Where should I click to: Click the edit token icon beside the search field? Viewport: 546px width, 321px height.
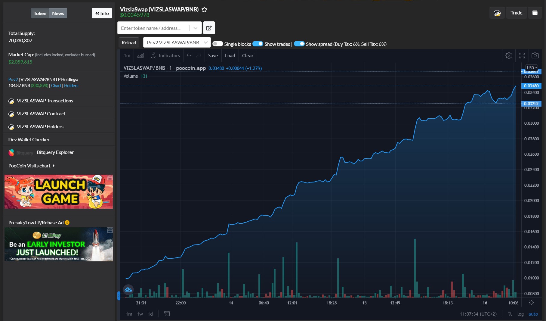click(209, 28)
